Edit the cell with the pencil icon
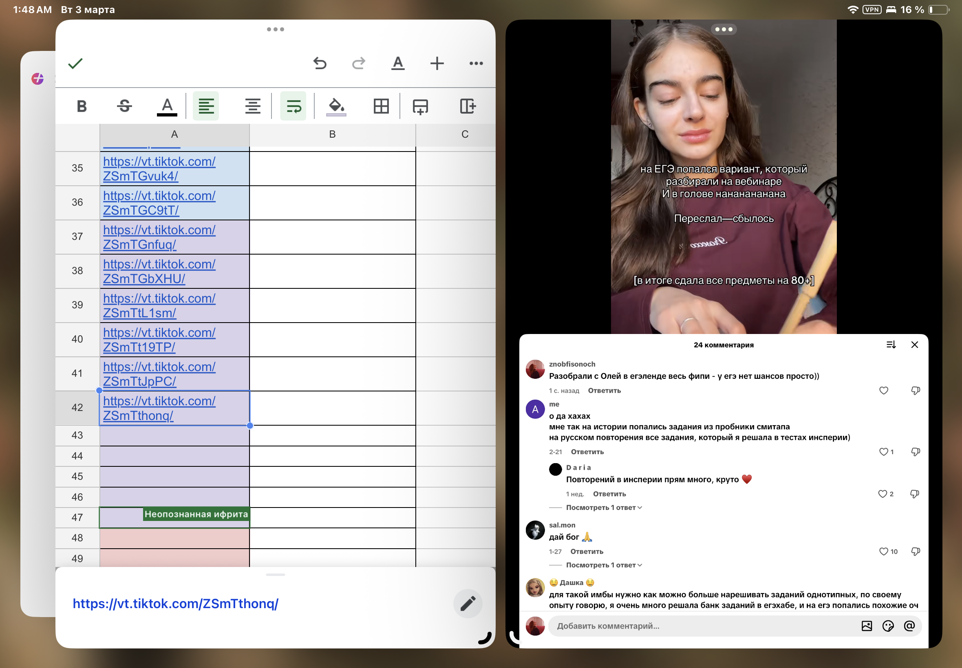The width and height of the screenshot is (962, 668). (468, 604)
